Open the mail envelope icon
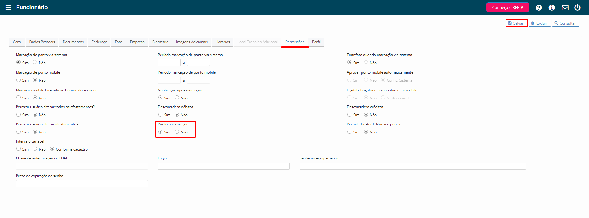Viewport: 589px width, 218px height. point(565,8)
